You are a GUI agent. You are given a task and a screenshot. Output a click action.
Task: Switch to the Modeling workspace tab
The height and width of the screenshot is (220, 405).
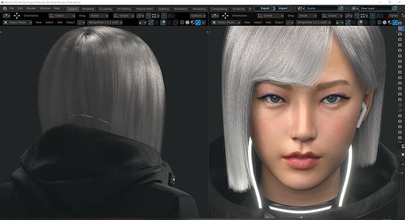point(88,9)
